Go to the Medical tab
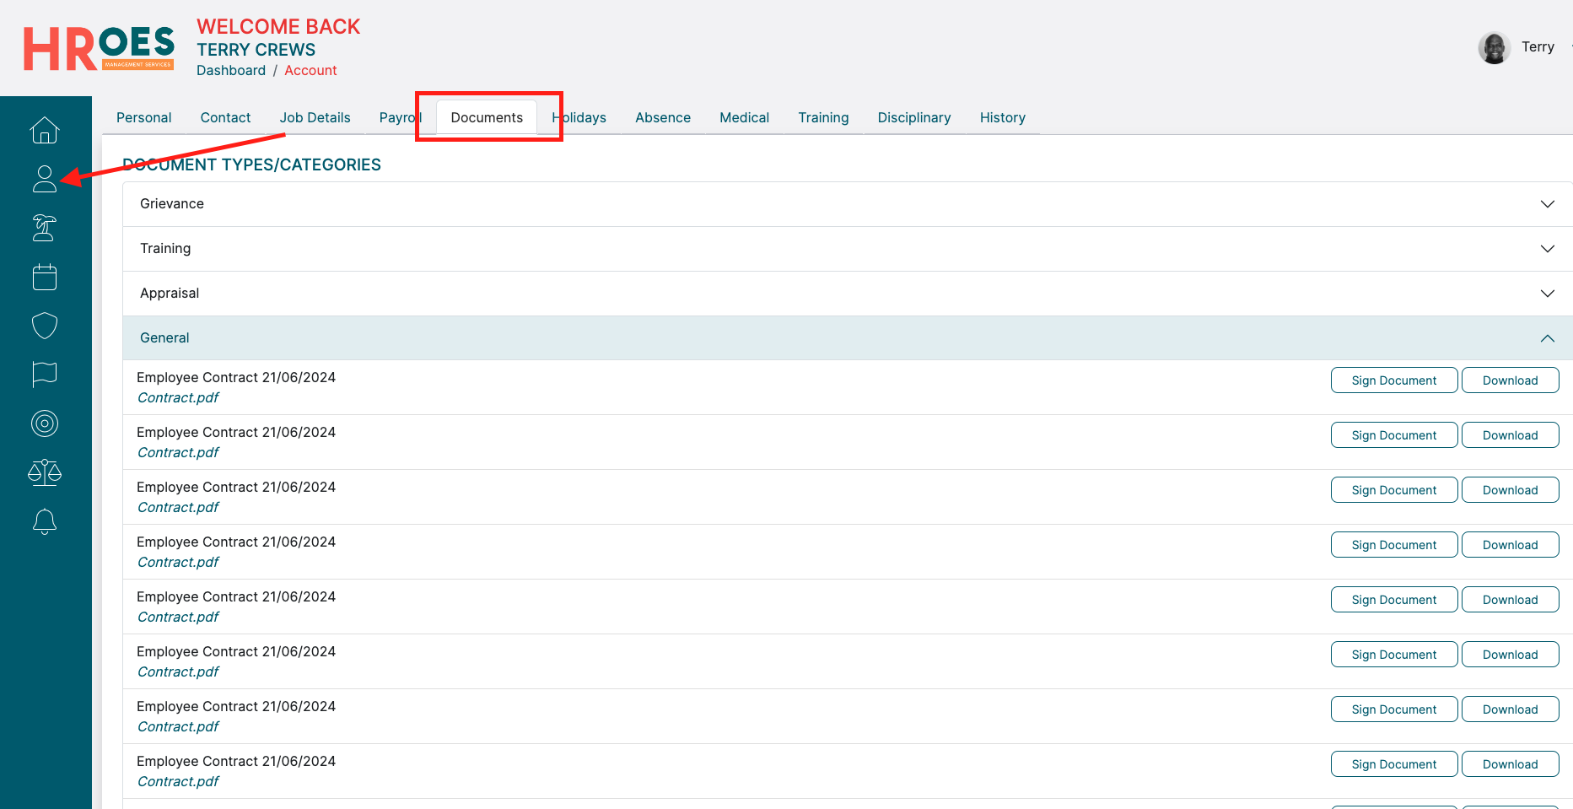 pyautogui.click(x=744, y=118)
